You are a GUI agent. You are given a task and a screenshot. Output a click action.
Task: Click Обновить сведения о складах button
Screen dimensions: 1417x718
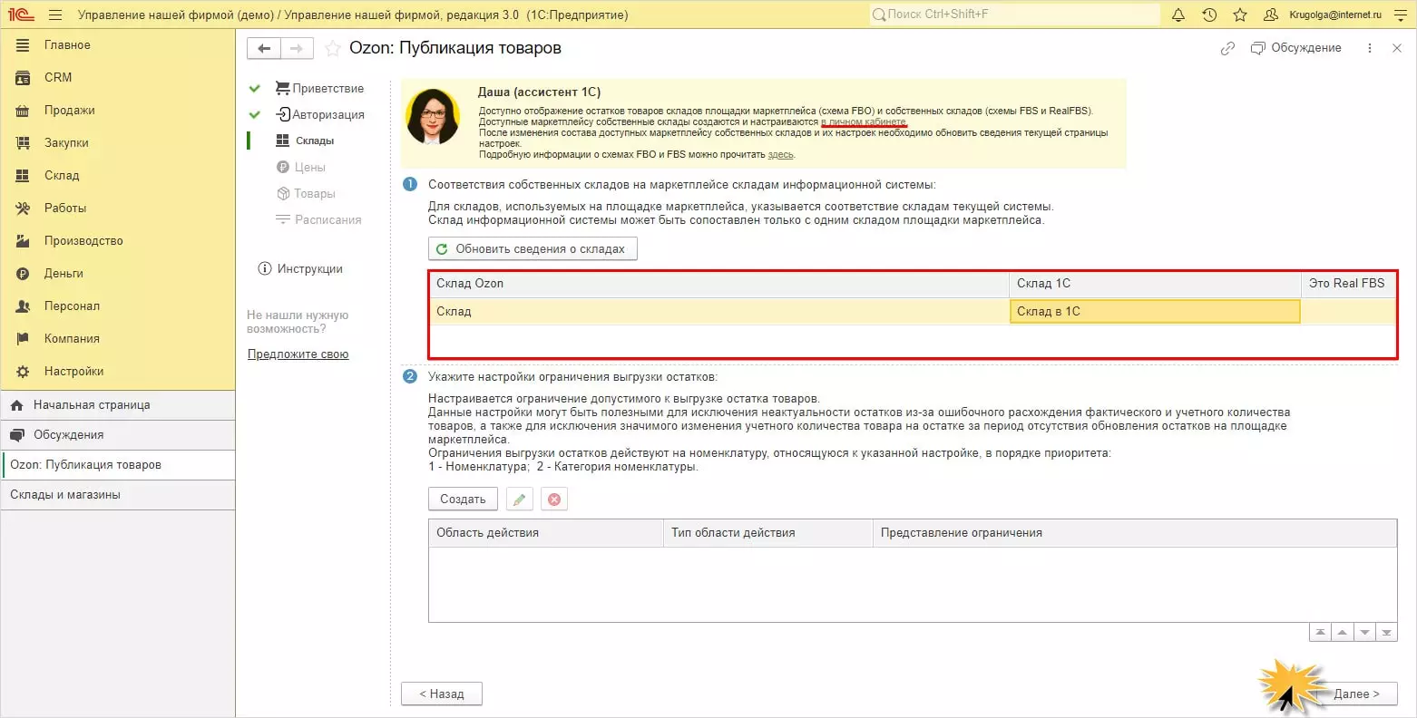pyautogui.click(x=533, y=249)
